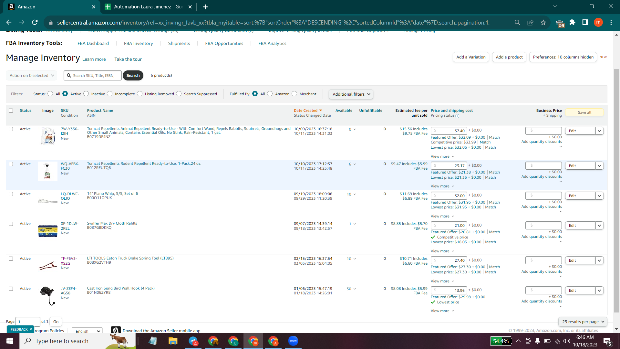Open the Cast Iron Bird Hook thumbnail
The height and width of the screenshot is (349, 620).
coord(48,296)
